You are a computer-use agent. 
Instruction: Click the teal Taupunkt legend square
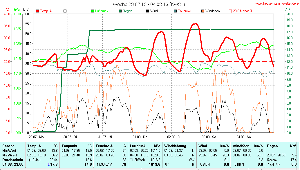click(x=175, y=11)
